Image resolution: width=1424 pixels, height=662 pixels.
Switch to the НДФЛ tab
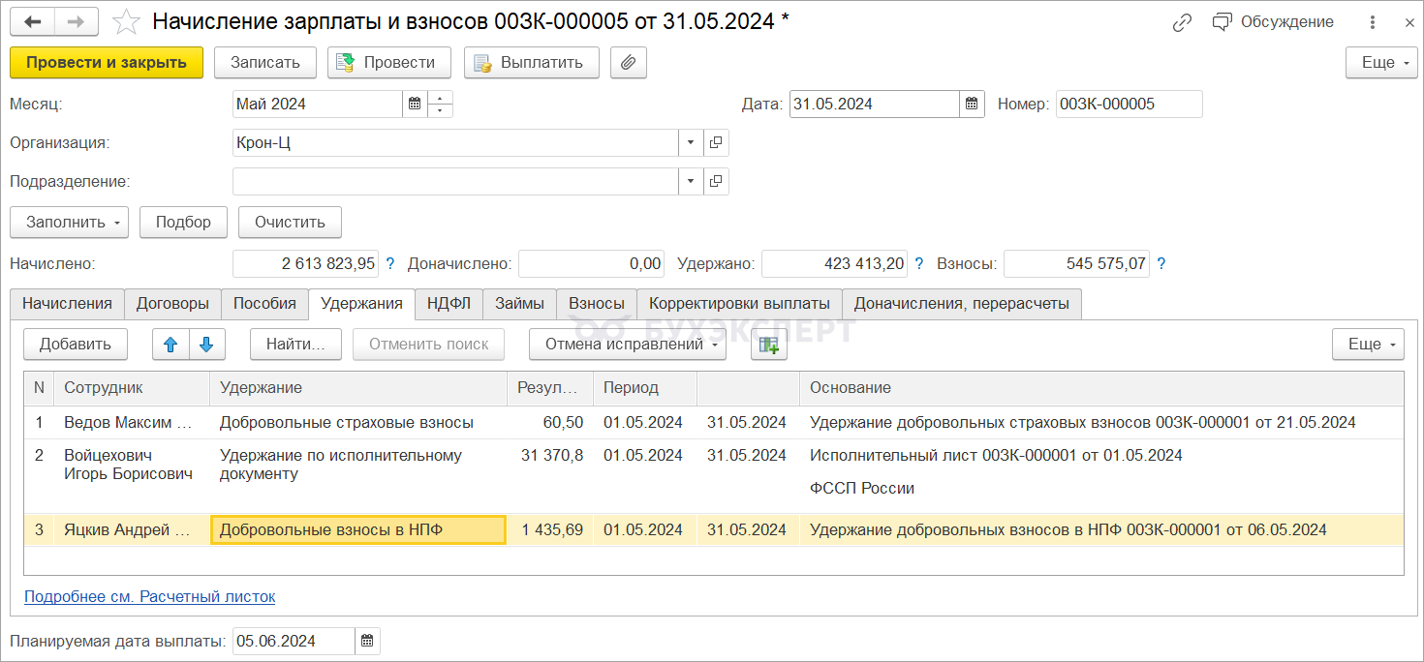pyautogui.click(x=449, y=303)
